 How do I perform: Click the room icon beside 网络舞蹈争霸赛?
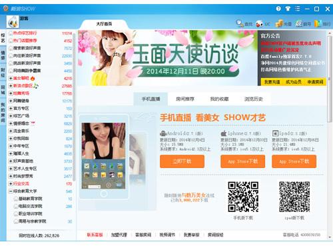[11, 71]
